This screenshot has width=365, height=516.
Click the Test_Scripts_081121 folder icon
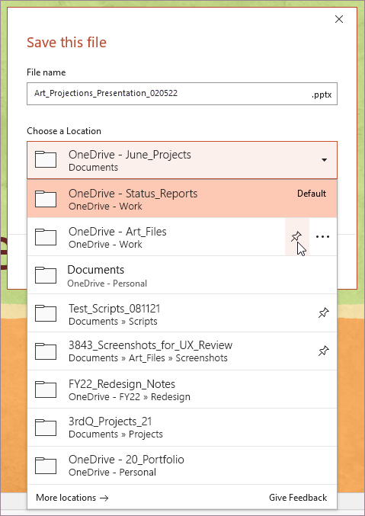[46, 313]
